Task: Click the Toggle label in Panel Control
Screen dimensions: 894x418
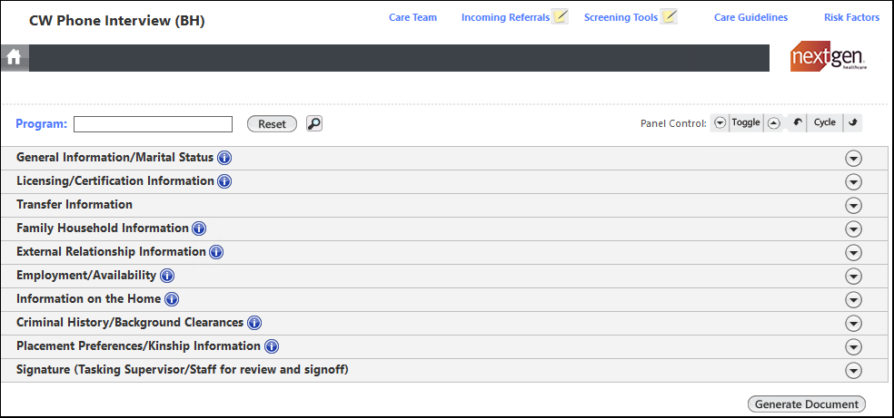Action: click(746, 122)
